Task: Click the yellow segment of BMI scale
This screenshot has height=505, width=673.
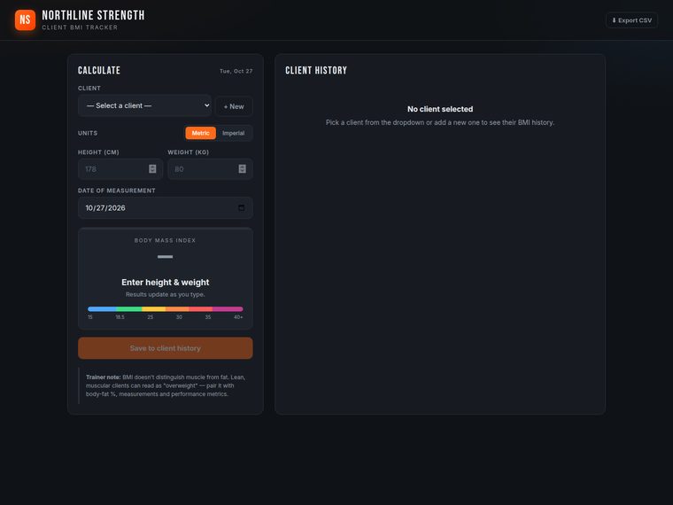Action: (x=154, y=308)
